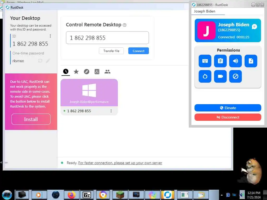Toggle the keyboard input permission
The image size is (267, 200).
click(205, 61)
